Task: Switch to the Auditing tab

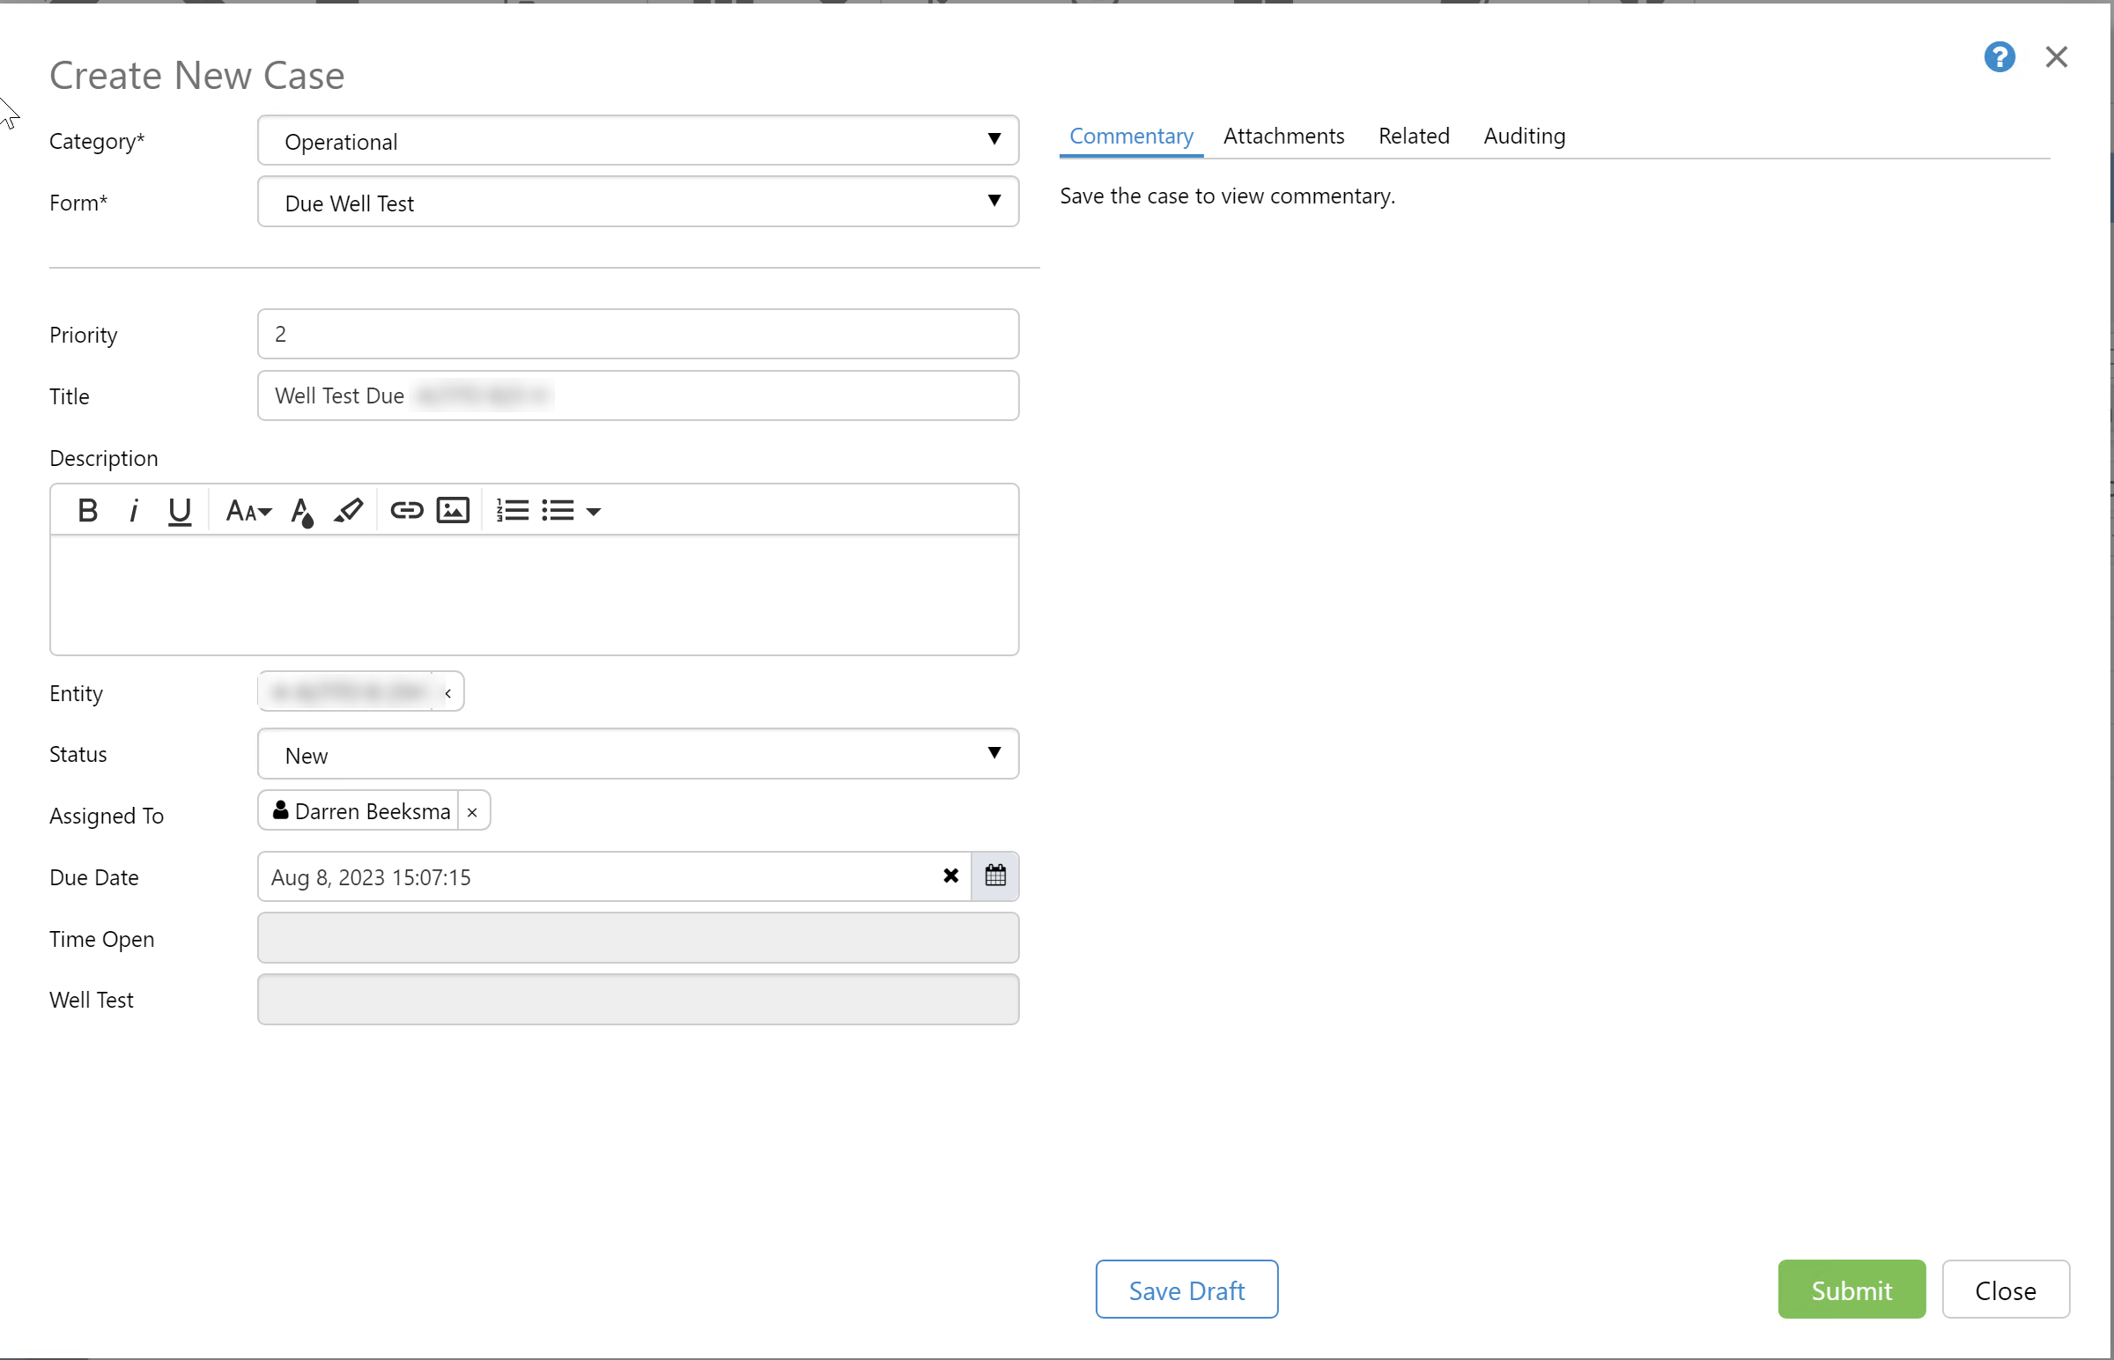Action: pos(1523,136)
